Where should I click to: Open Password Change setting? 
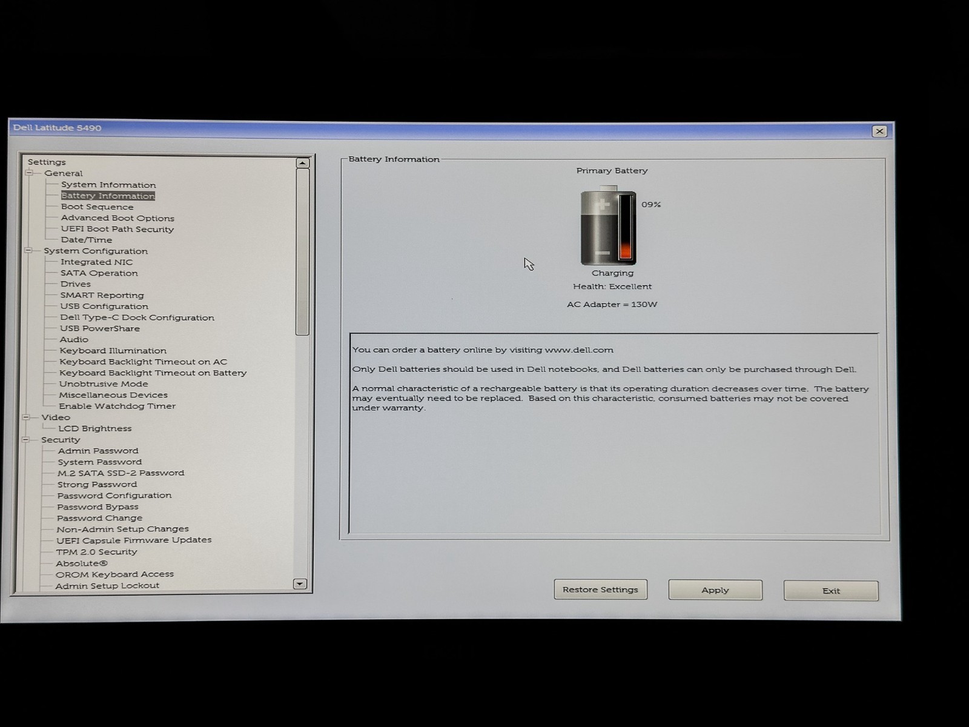[x=100, y=518]
